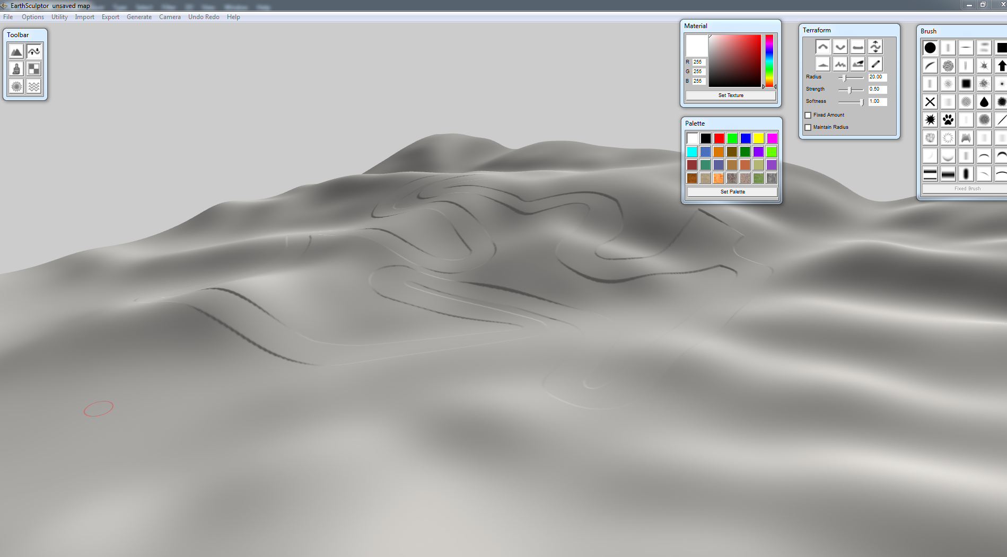Pick the solid round brush shape
Viewport: 1007px width, 557px height.
pyautogui.click(x=930, y=48)
